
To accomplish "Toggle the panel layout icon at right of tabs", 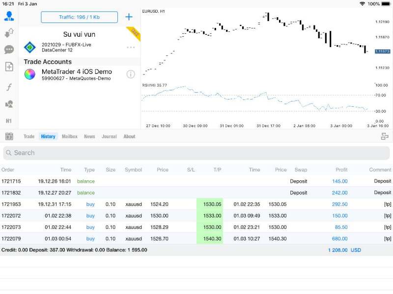I will pos(385,136).
